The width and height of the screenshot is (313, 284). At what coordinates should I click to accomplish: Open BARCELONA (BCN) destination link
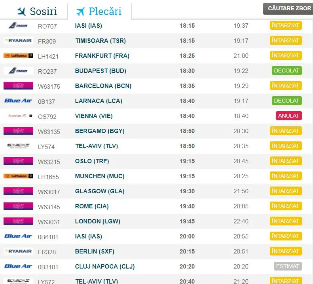click(103, 86)
